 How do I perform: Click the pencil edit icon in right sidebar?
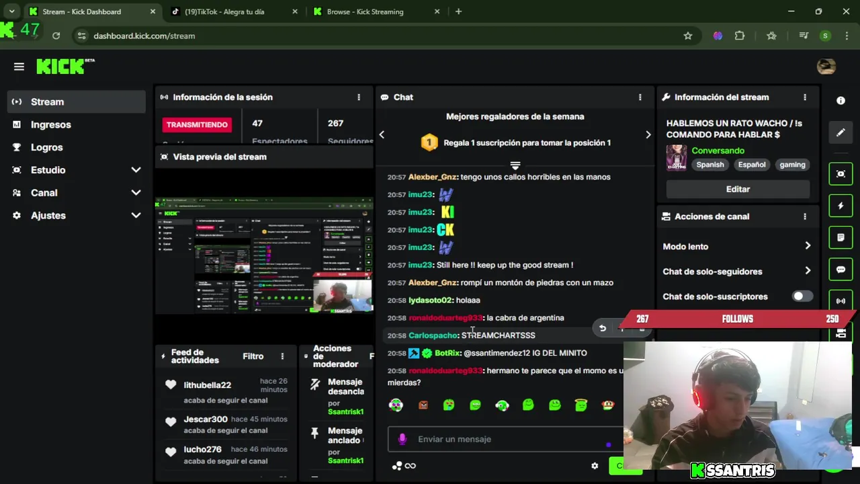coord(841,133)
